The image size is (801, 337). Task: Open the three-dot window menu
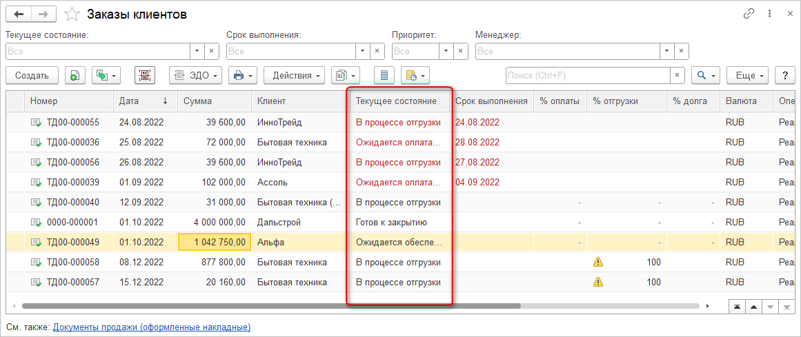(769, 14)
